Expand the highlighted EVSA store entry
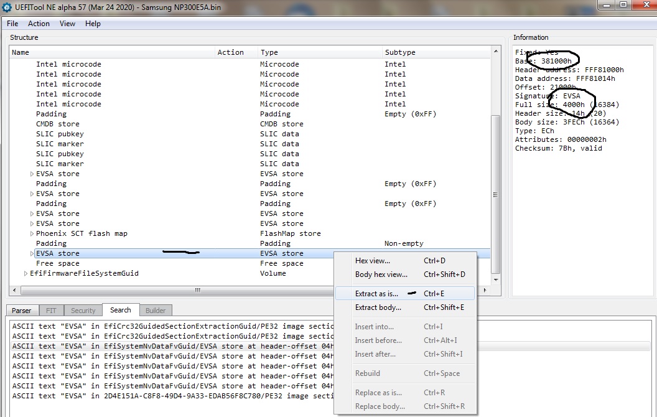 pos(32,253)
